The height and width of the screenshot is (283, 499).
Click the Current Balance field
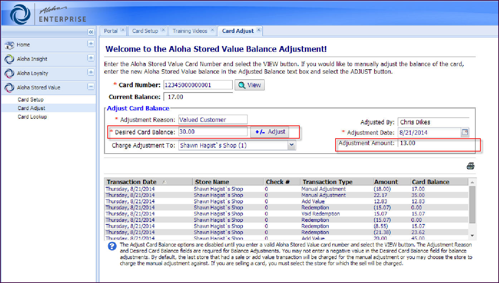click(198, 97)
